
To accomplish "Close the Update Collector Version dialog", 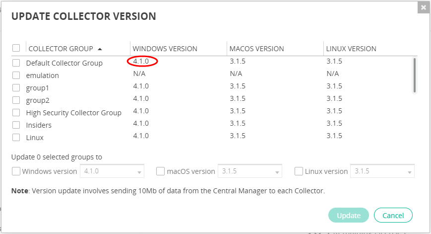I will tap(423, 7).
